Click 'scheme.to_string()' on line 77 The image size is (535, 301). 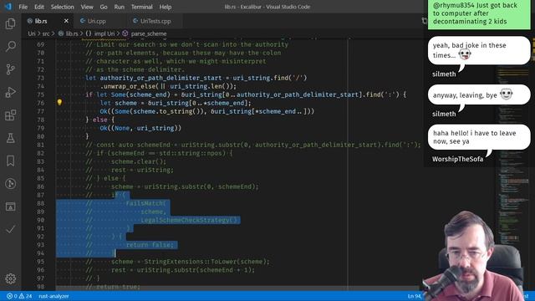point(166,111)
